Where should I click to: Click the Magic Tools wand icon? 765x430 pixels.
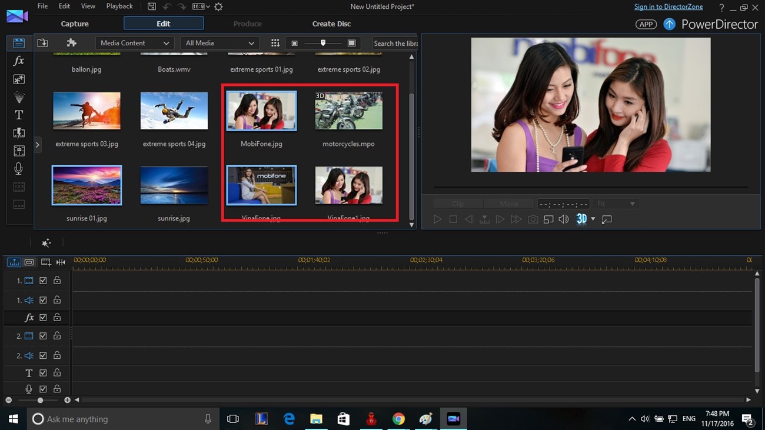[46, 242]
